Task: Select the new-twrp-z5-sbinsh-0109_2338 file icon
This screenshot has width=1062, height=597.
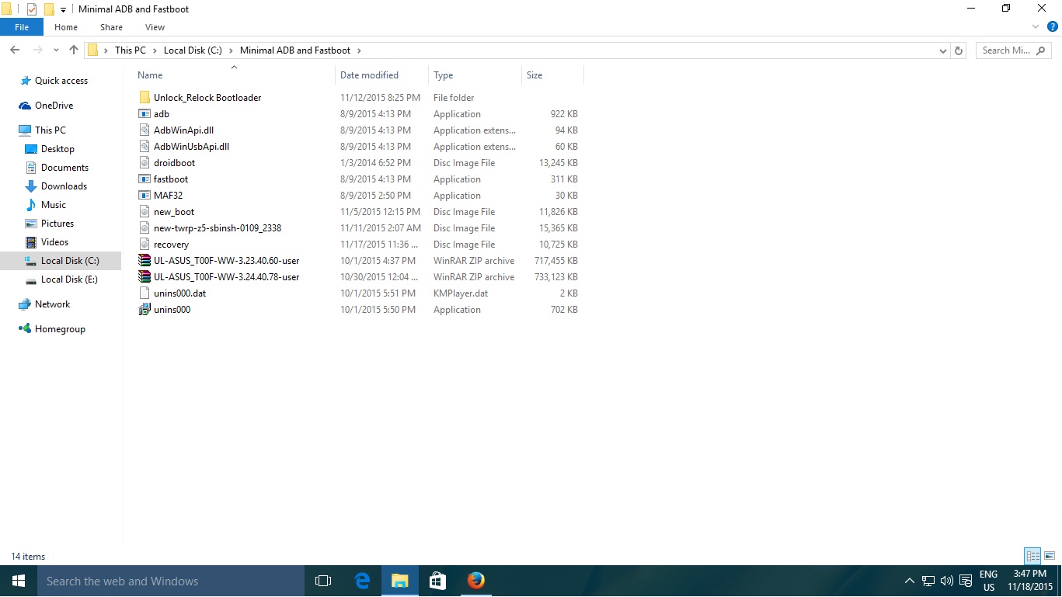Action: (x=145, y=228)
